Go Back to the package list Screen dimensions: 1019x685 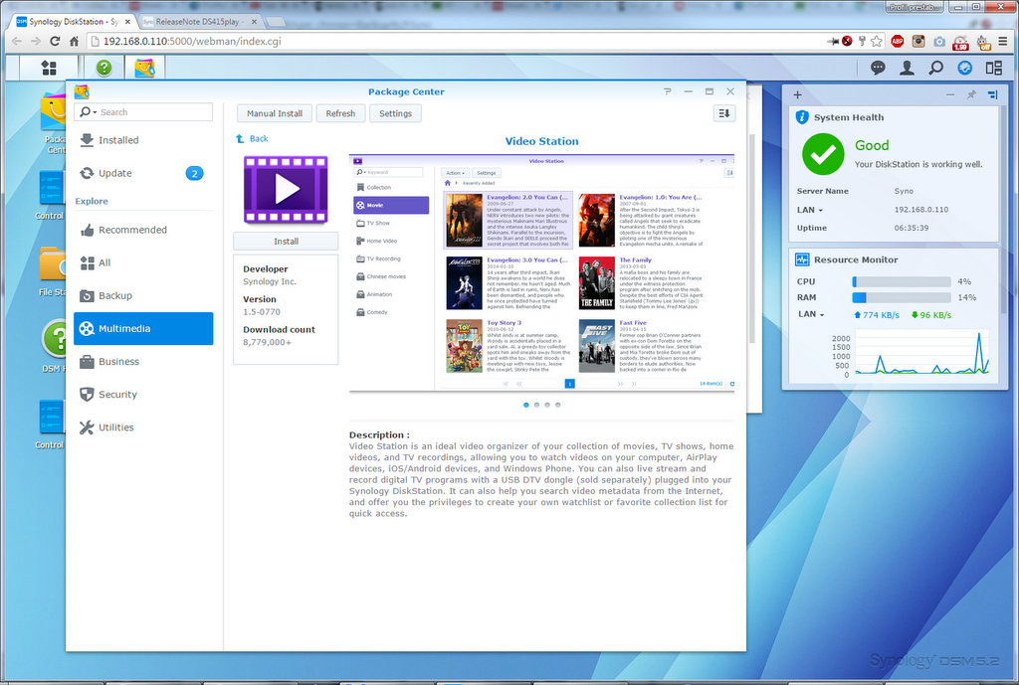tap(252, 139)
